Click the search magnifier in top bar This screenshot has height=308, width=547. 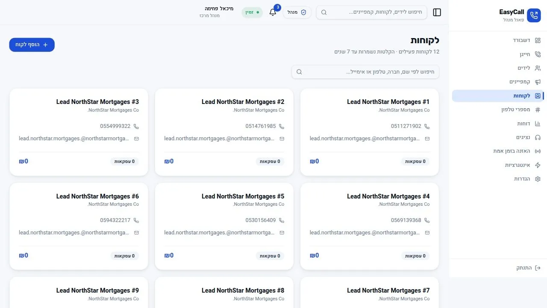[x=324, y=12]
